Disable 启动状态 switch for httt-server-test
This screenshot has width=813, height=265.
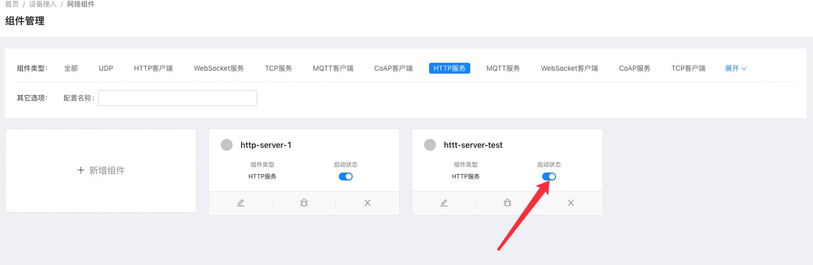tap(549, 177)
